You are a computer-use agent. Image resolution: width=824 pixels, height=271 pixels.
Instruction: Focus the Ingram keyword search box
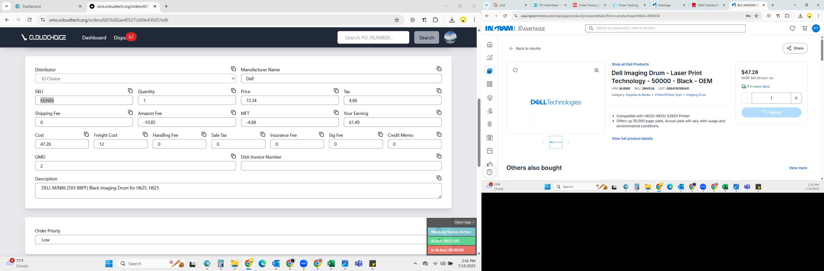pos(665,28)
